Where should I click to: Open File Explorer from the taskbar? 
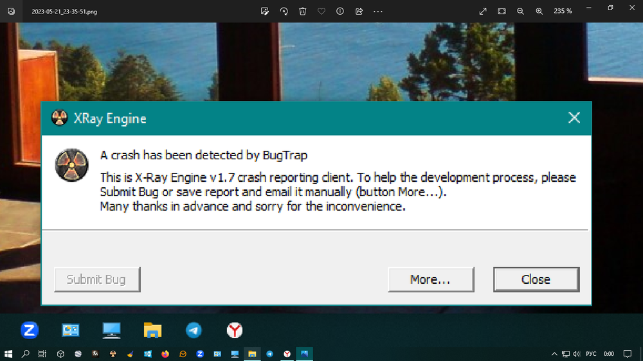pos(252,354)
